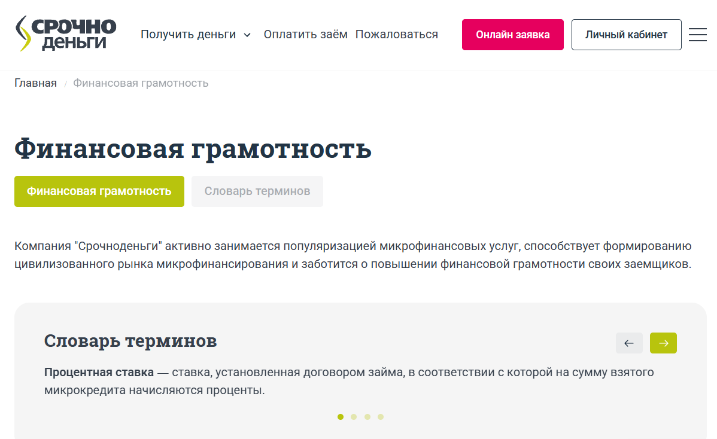Open Личный кабинет

tap(626, 35)
